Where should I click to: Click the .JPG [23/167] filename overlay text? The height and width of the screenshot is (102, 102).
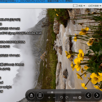tap(10, 20)
